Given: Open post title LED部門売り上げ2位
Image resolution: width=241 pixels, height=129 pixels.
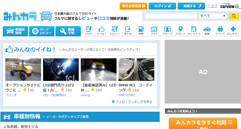Looking at the screenshot, I should tap(58, 87).
